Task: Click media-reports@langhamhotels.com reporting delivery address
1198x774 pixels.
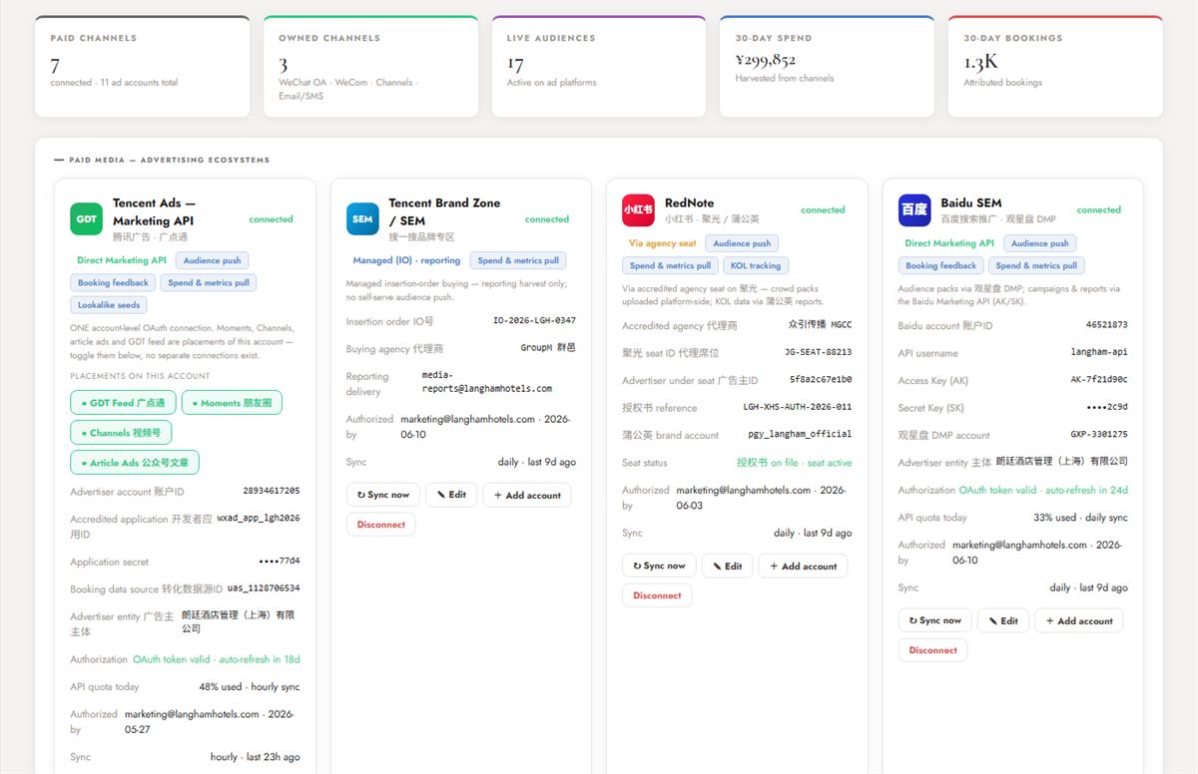Action: (487, 382)
